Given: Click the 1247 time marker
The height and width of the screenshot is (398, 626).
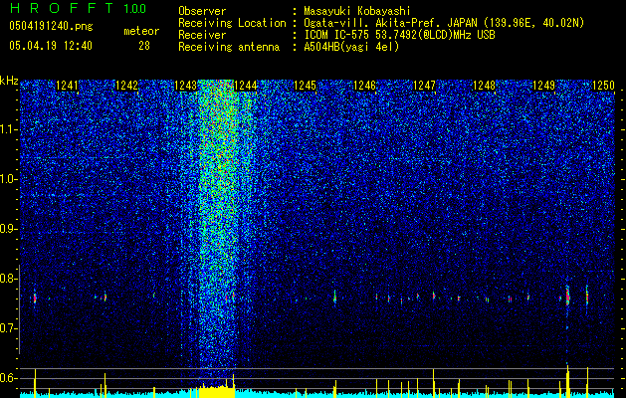Looking at the screenshot, I should click(x=424, y=86).
